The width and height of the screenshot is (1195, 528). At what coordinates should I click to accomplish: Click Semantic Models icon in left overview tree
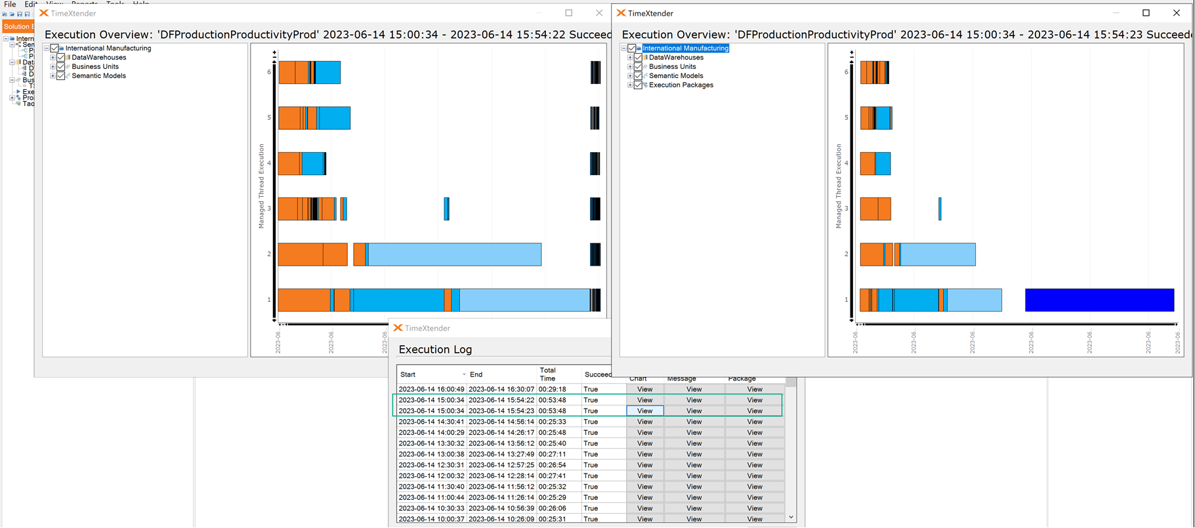(x=68, y=75)
